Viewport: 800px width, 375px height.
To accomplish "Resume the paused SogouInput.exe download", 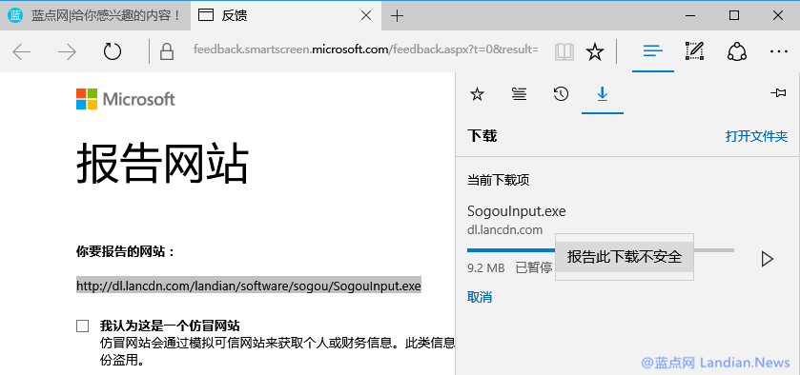I will tap(767, 259).
